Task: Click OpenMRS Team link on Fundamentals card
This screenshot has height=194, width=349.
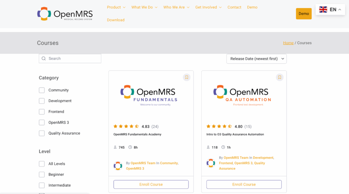Action: (x=143, y=163)
